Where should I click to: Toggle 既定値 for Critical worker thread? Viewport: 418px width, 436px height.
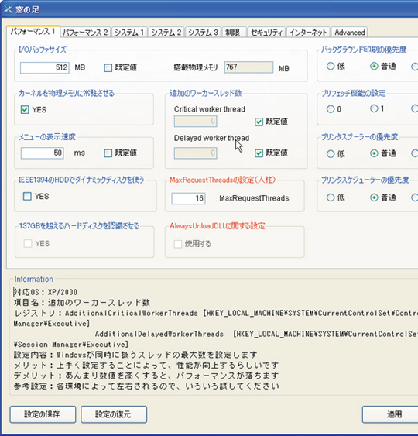point(259,122)
